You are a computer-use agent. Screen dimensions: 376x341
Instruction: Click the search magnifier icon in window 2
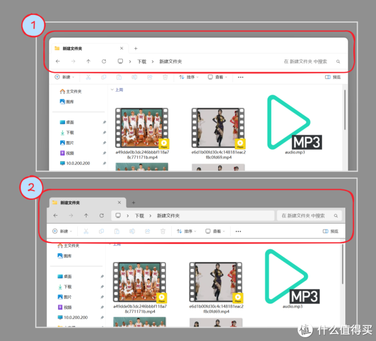(x=337, y=216)
